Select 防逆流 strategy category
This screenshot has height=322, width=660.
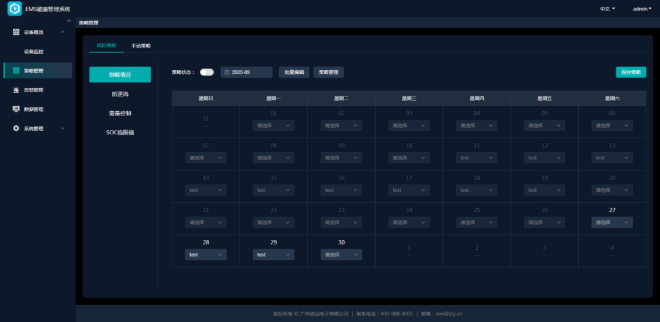pos(120,94)
